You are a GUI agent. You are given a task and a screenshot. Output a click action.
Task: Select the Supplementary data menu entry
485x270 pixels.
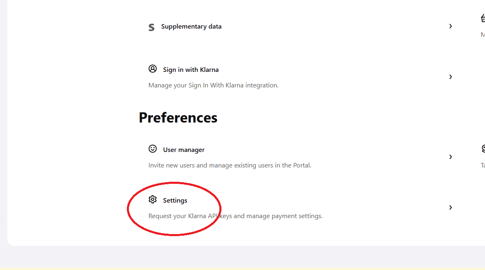(x=191, y=26)
